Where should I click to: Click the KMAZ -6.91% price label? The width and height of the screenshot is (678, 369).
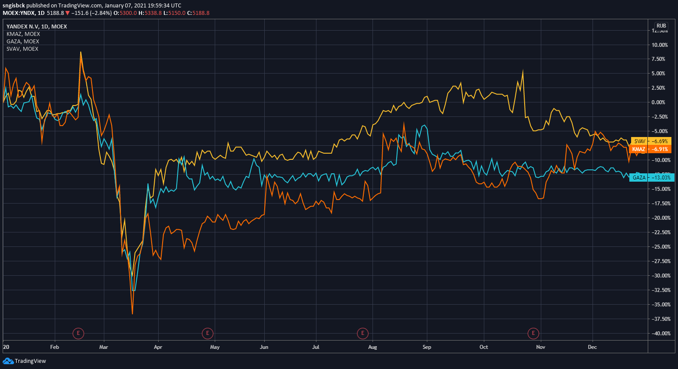pos(650,149)
